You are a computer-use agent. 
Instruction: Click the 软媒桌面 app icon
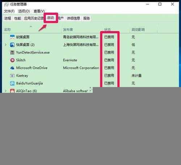click(x=12, y=37)
